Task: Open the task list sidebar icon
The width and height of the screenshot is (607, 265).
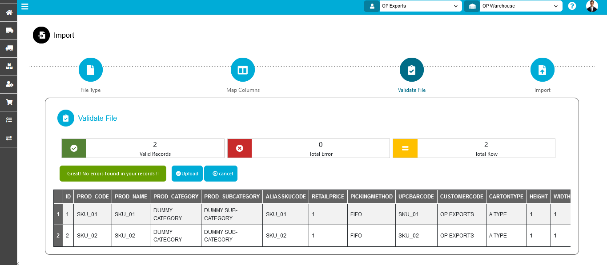Action: click(8, 120)
